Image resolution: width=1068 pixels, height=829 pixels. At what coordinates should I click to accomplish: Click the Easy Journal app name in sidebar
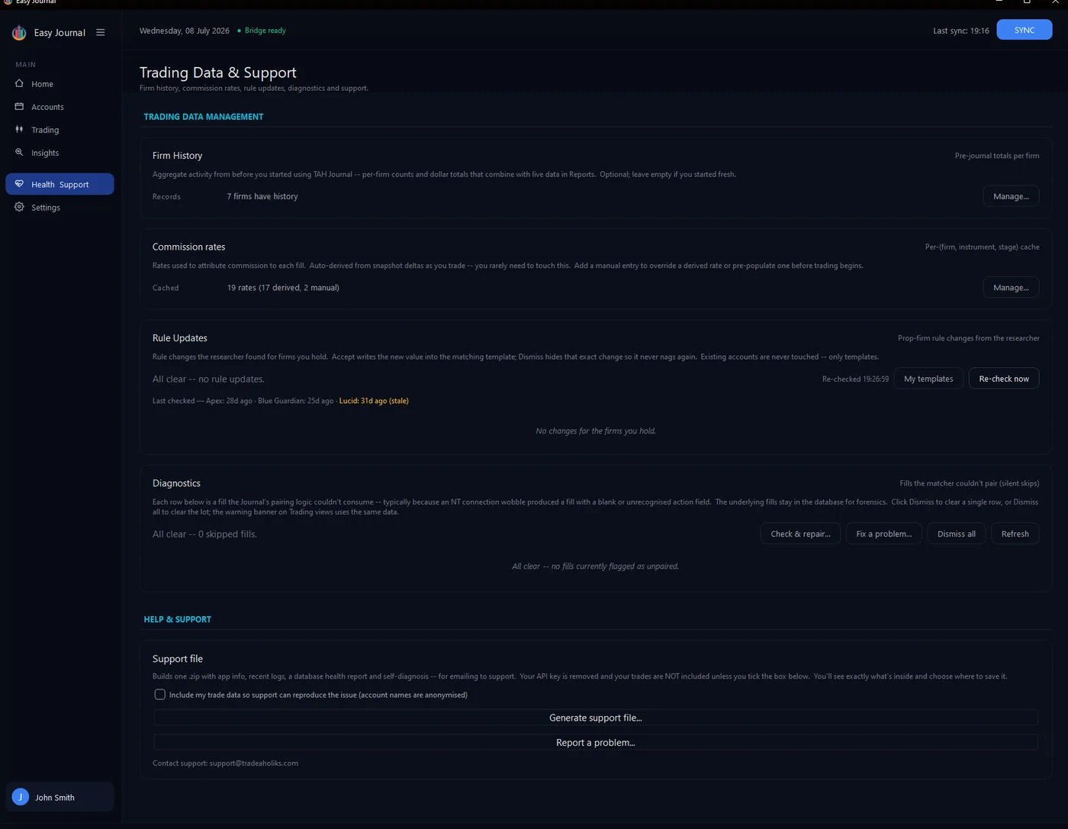pos(60,33)
